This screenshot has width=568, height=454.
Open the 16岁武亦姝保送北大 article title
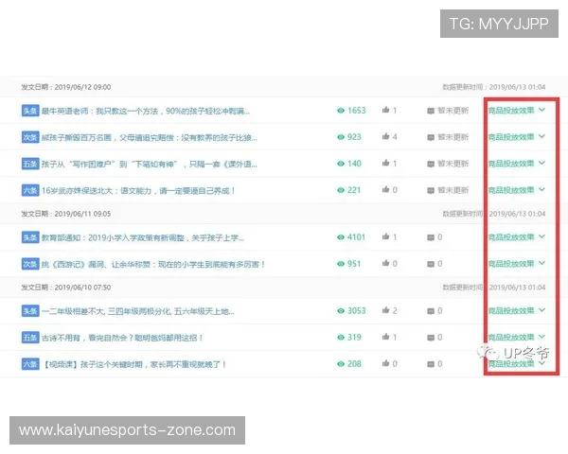[x=138, y=191]
